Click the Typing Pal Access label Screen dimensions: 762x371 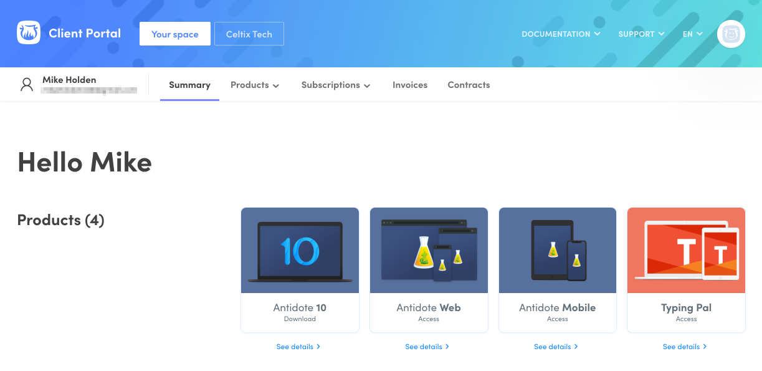pos(686,319)
